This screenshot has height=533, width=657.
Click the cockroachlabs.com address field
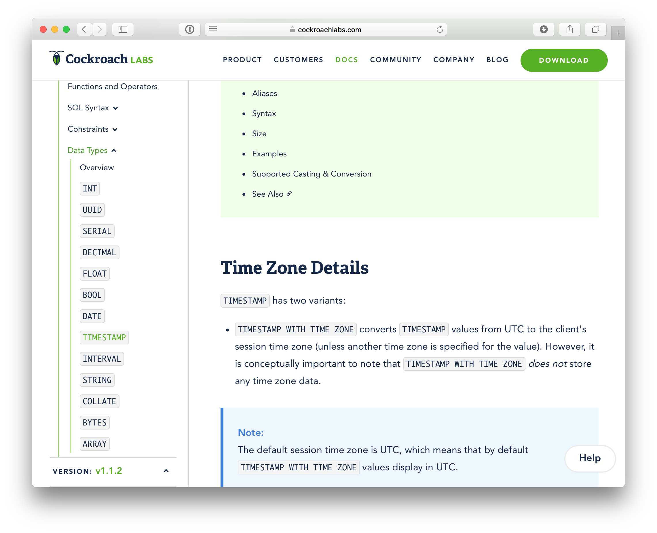(326, 30)
